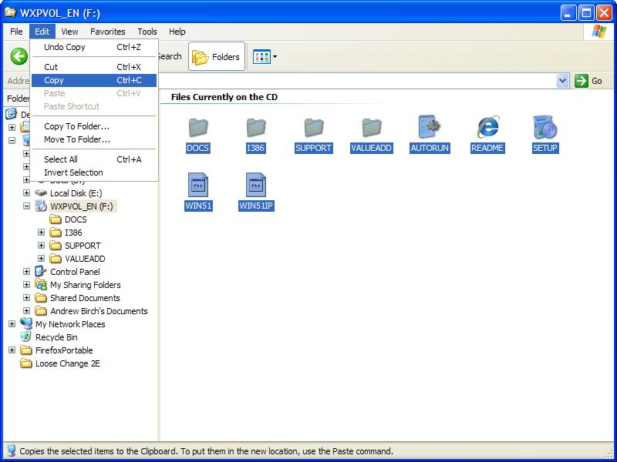The image size is (617, 462).
Task: Click the My Sharing Folders icon
Action: coord(41,284)
